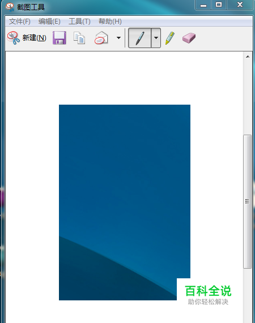Click the scroll-up arrow of the vertical scrollbar

248,57
